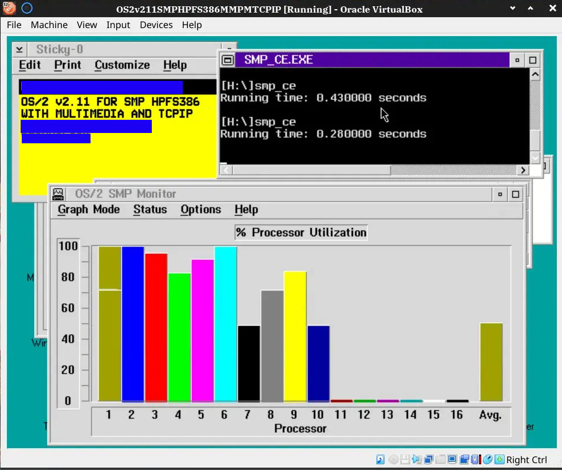Open the VirtualBox File menu
This screenshot has width=562, height=470.
(14, 25)
